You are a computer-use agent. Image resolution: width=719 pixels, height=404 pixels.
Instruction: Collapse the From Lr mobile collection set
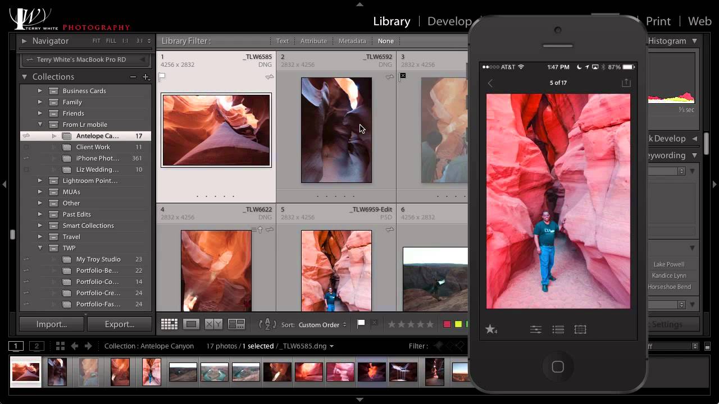[x=40, y=125]
